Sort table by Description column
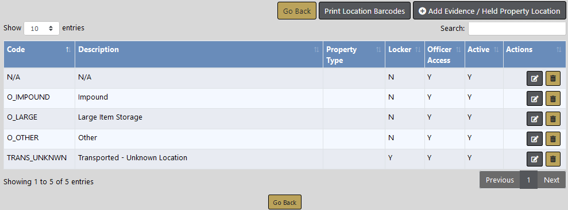Viewport: 568px width, 210px height. (x=199, y=54)
